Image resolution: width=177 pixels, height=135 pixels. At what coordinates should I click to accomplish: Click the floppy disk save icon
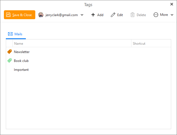[x=8, y=15]
